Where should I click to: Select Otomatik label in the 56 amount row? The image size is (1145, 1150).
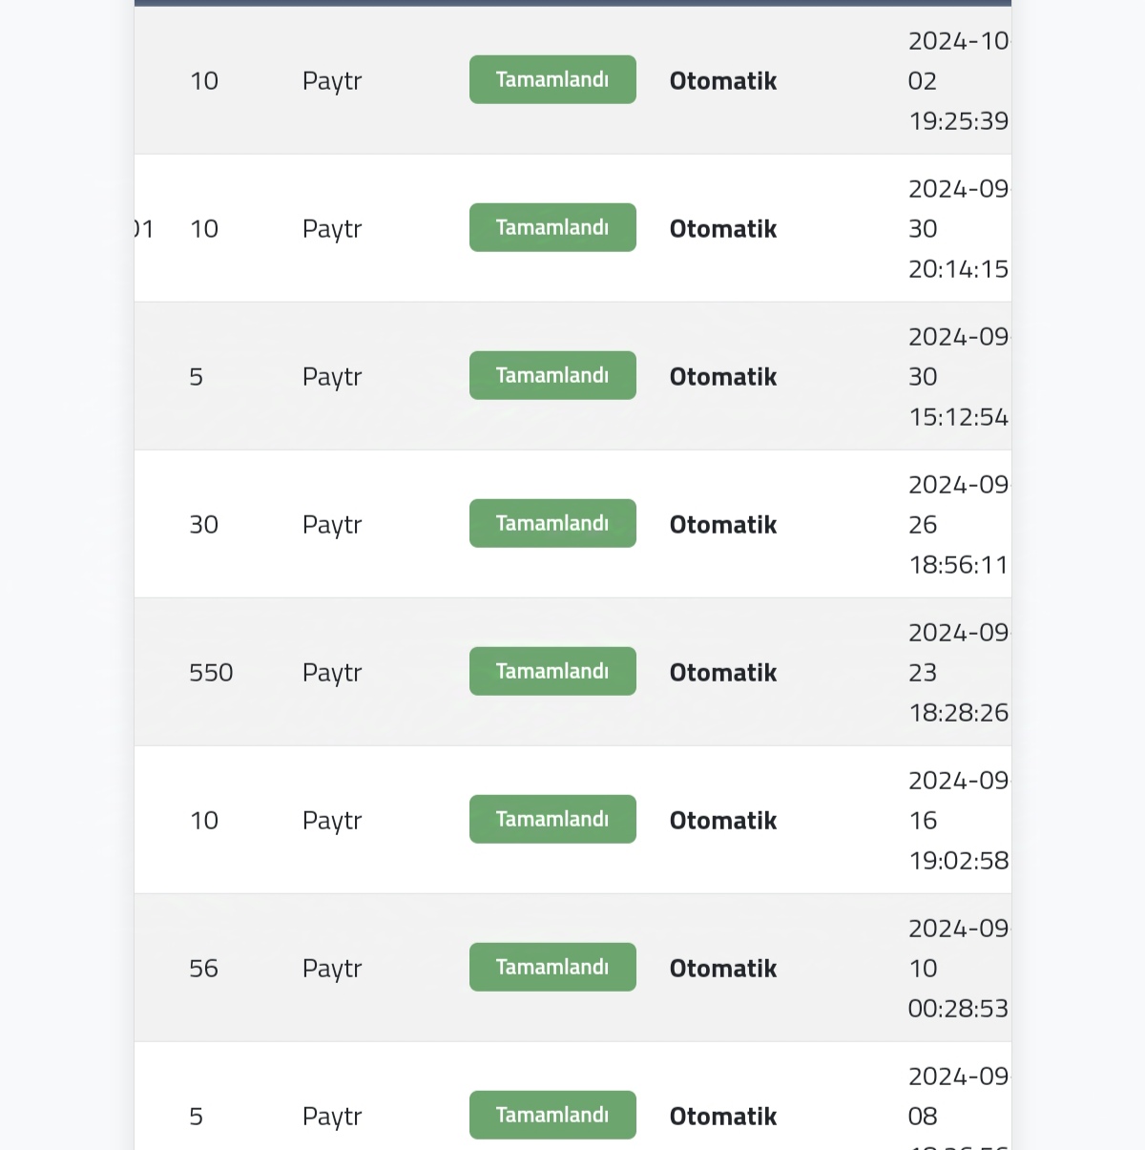723,969
